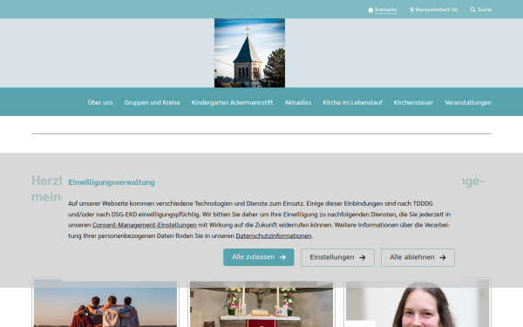The width and height of the screenshot is (523, 327).
Task: Open the Veranstaltungen menu item
Action: tap(468, 102)
